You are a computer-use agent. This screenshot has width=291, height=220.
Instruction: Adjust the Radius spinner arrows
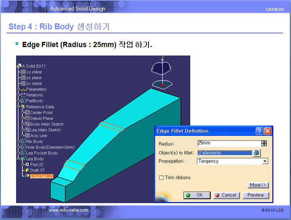264,143
